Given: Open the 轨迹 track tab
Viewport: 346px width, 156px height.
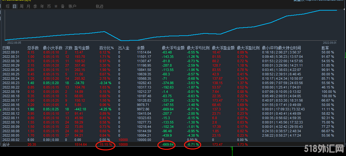Looking at the screenshot, I should pyautogui.click(x=99, y=6).
